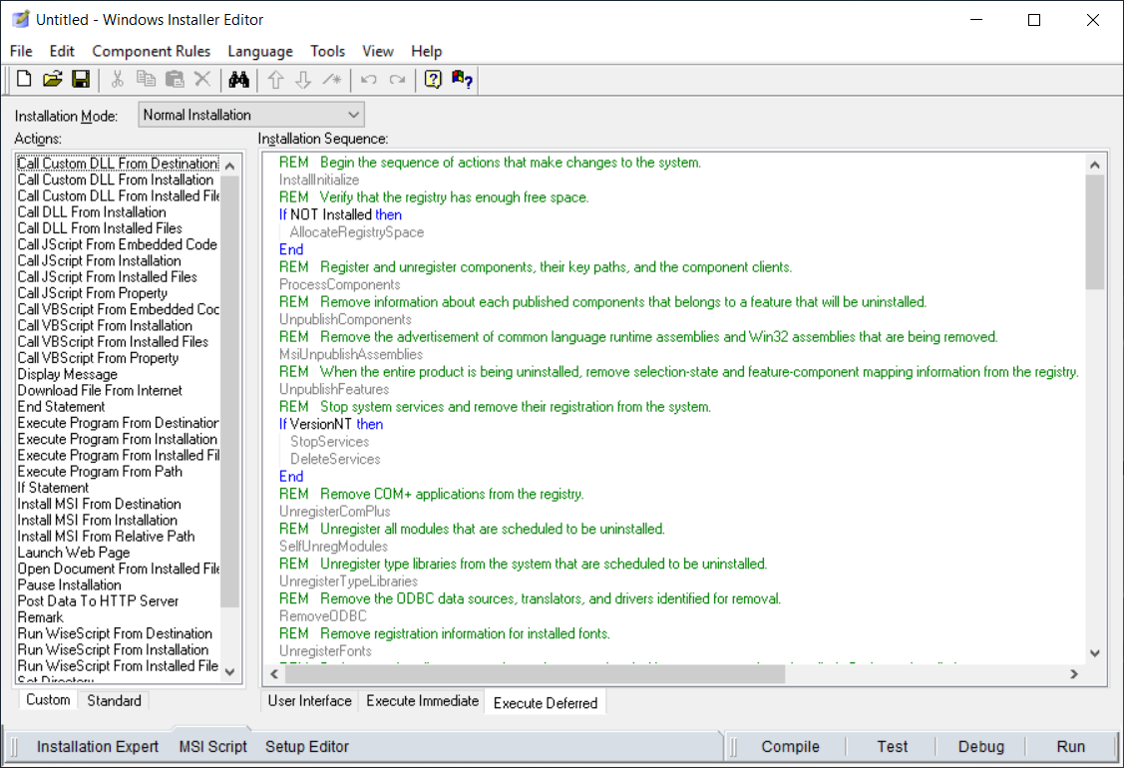The width and height of the screenshot is (1124, 768).
Task: Select 'Post Data To HTTP Server' action
Action: [98, 600]
